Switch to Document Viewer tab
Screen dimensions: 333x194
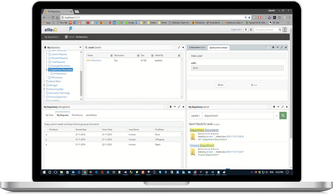197,47
